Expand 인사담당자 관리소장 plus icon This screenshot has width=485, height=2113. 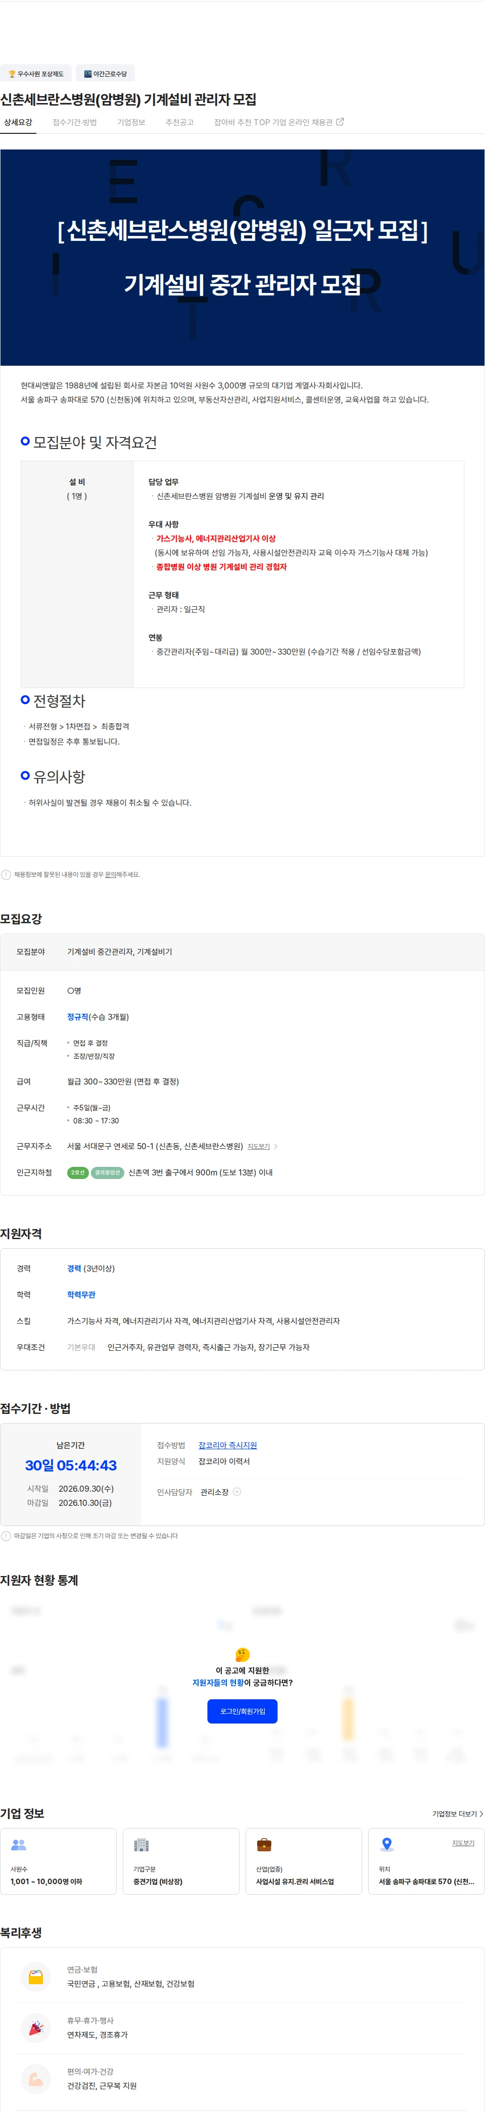pyautogui.click(x=237, y=1492)
